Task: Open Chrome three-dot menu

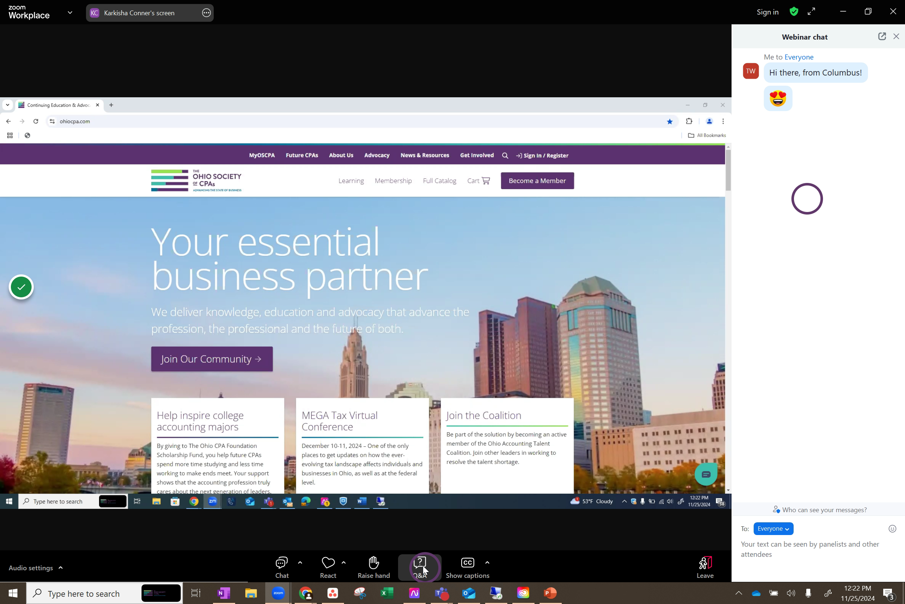Action: pos(723,121)
